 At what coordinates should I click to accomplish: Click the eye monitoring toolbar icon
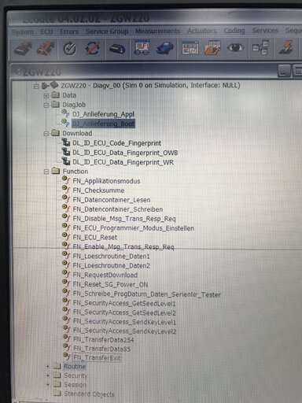point(236,47)
